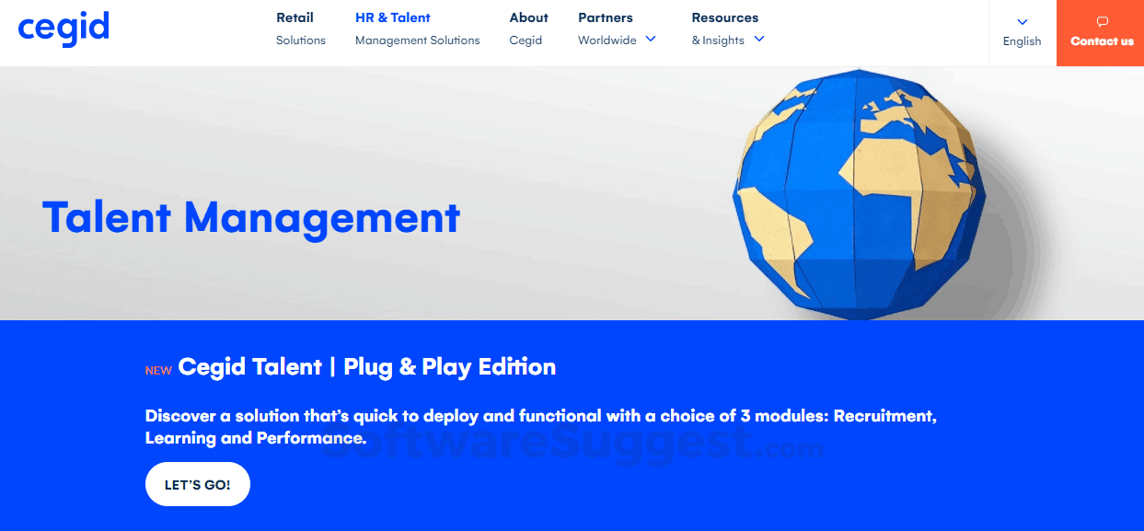The height and width of the screenshot is (531, 1144).
Task: Open the Partners Worldwide menu item
Action: click(617, 29)
